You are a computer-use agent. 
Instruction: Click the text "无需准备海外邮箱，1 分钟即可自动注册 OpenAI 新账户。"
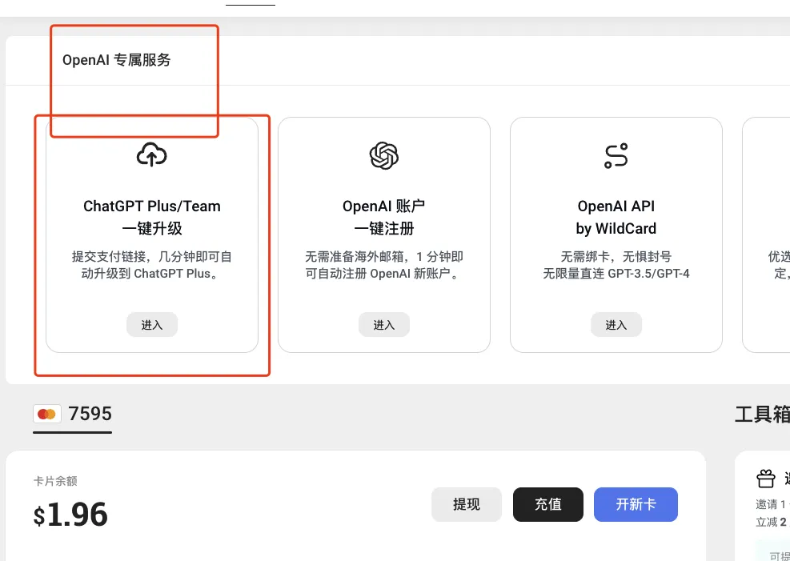click(384, 266)
